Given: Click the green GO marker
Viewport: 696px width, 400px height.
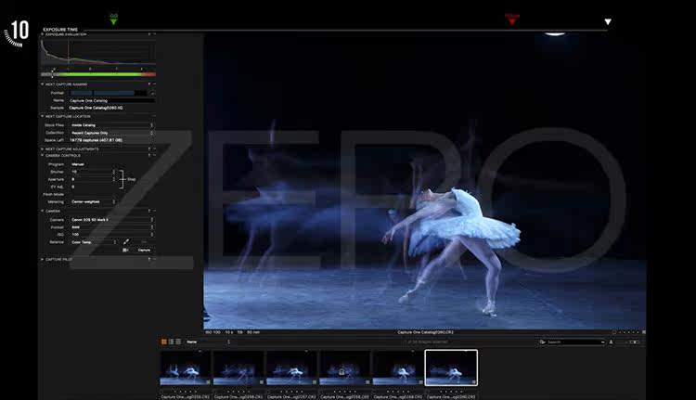Looking at the screenshot, I should (113, 19).
